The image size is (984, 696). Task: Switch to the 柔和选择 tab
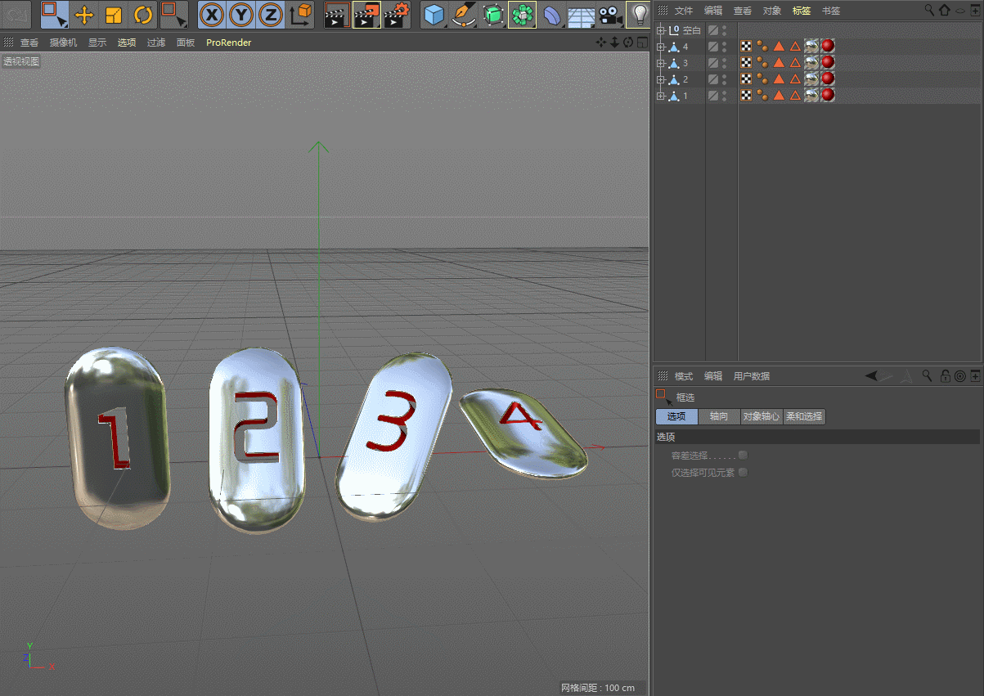pyautogui.click(x=804, y=416)
